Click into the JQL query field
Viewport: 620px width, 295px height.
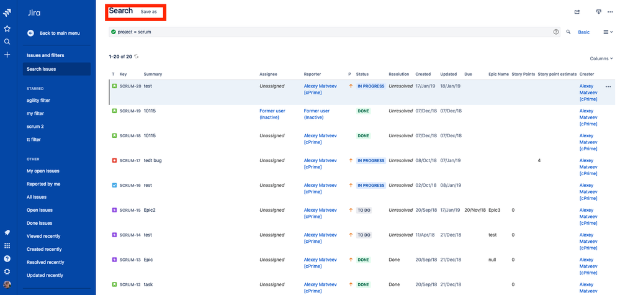click(335, 32)
